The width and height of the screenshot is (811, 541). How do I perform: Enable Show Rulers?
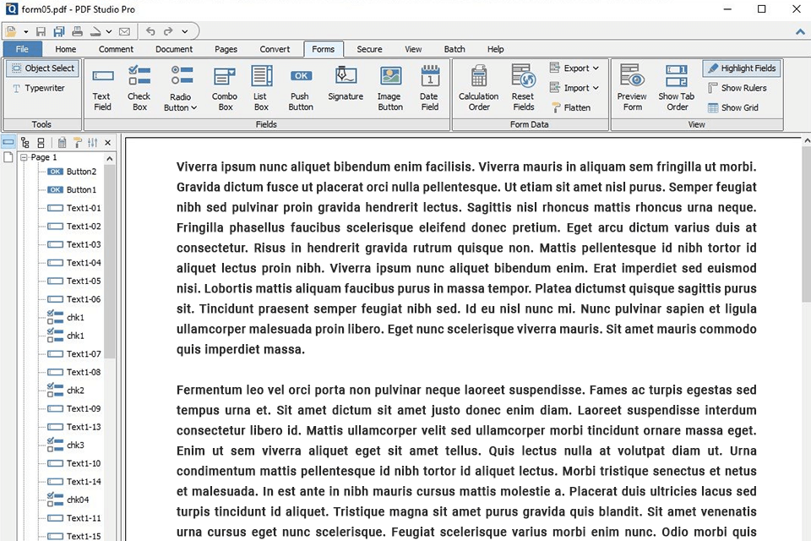pyautogui.click(x=738, y=88)
